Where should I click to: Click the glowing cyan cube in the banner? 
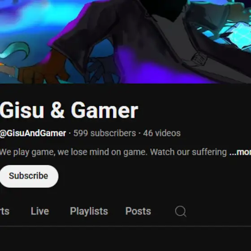pos(238,35)
